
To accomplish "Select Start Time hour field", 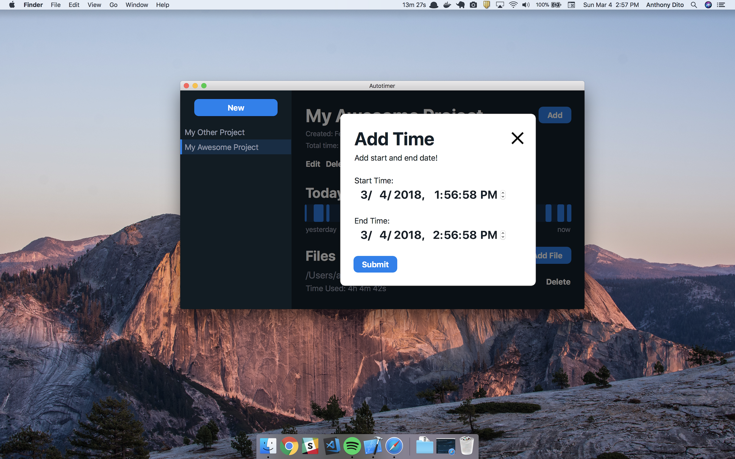I will click(437, 195).
